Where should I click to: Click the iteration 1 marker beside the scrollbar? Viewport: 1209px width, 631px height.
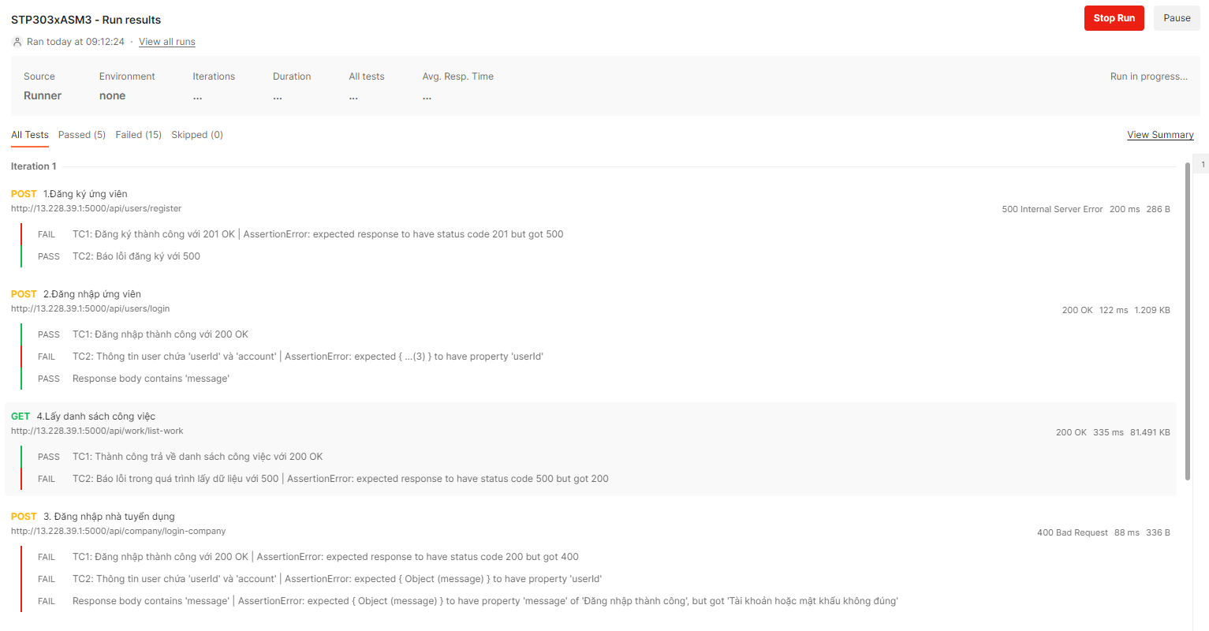pyautogui.click(x=1201, y=163)
